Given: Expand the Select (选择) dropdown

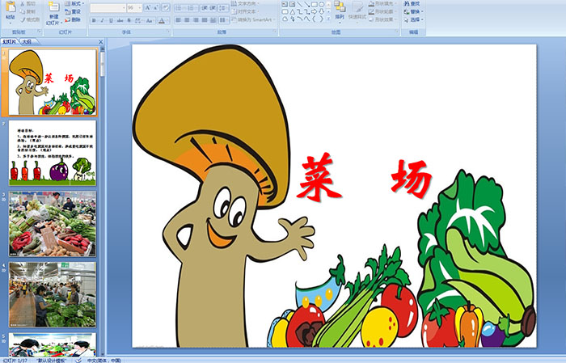Looking at the screenshot, I should (417, 20).
